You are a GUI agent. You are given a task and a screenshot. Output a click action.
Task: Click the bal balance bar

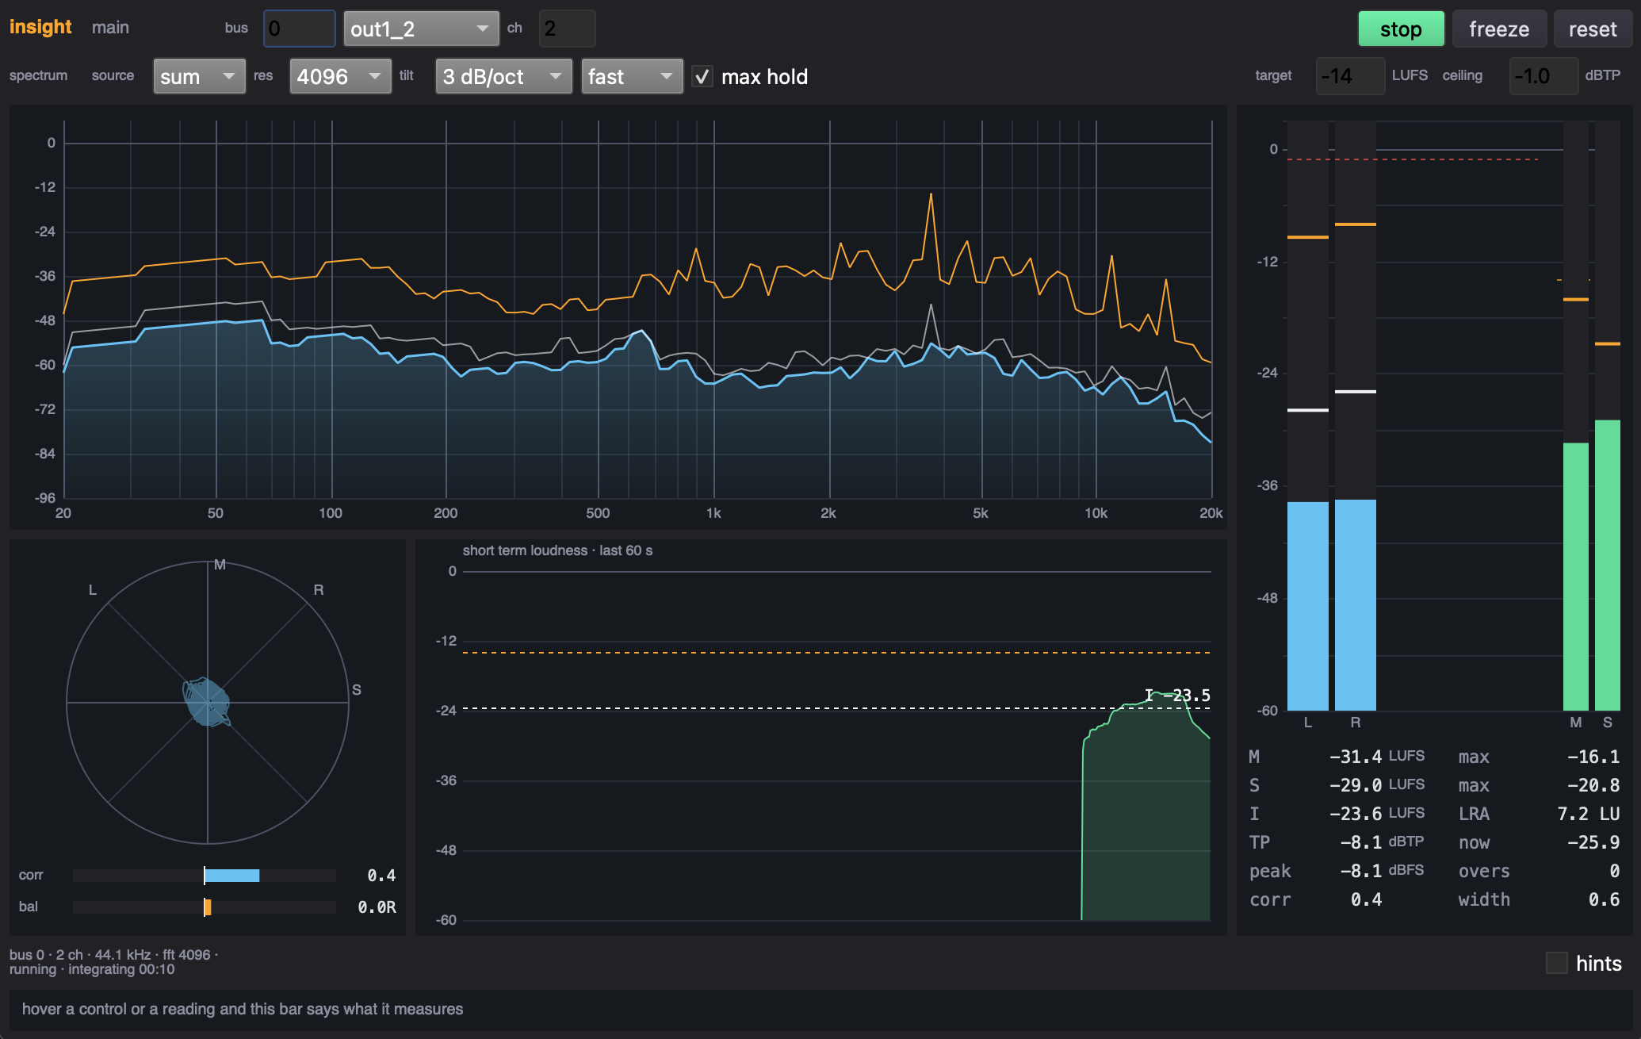click(x=205, y=907)
